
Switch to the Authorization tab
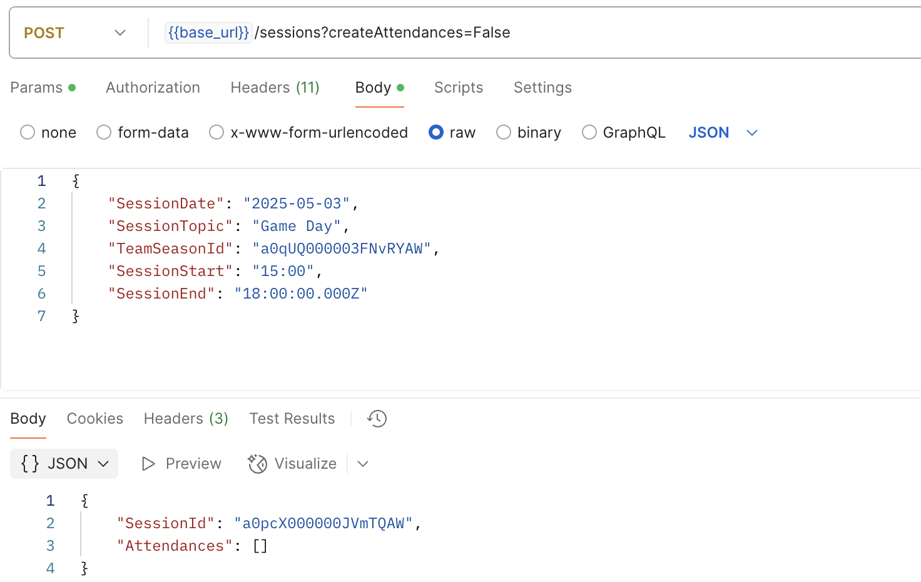point(153,88)
